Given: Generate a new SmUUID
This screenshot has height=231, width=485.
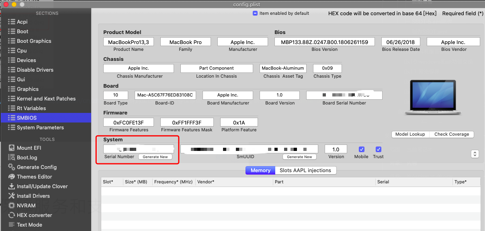Looking at the screenshot, I should pyautogui.click(x=299, y=157).
